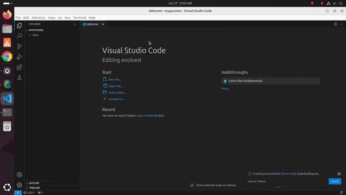Open the Manage gear in activity bar

point(19,185)
